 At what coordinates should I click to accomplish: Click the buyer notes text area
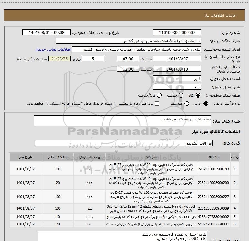123,236
